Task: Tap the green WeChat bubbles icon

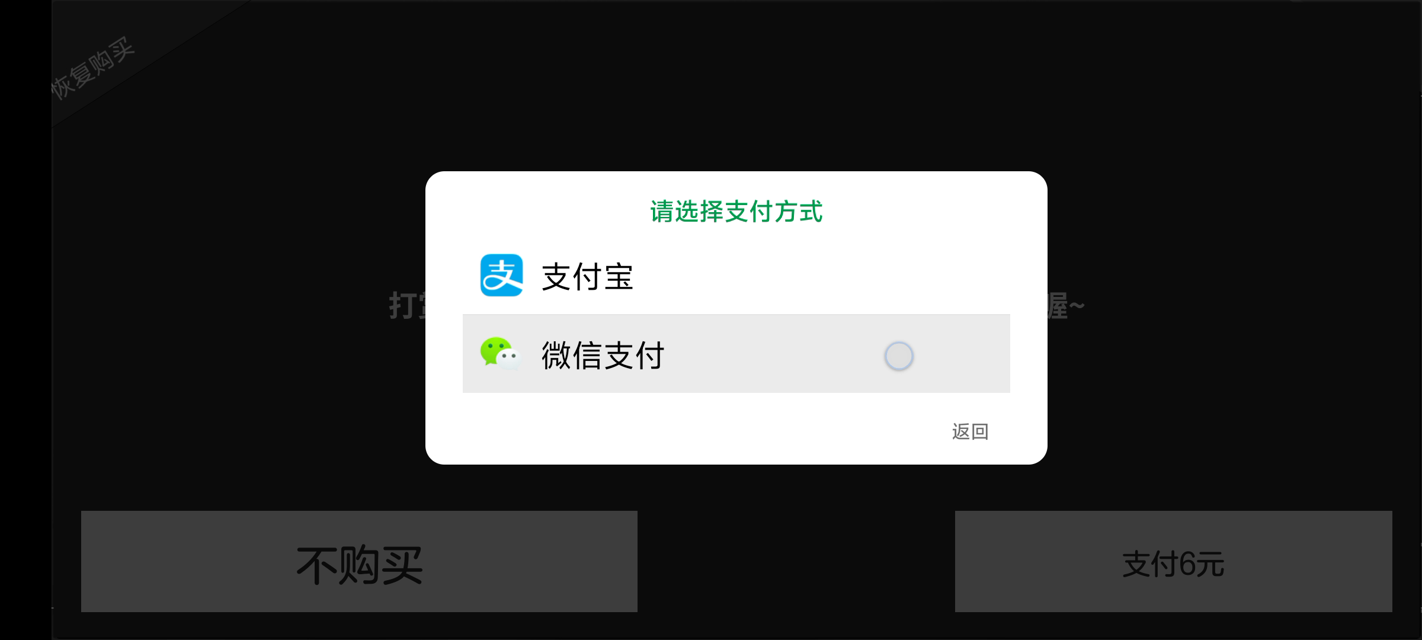Action: (x=500, y=354)
